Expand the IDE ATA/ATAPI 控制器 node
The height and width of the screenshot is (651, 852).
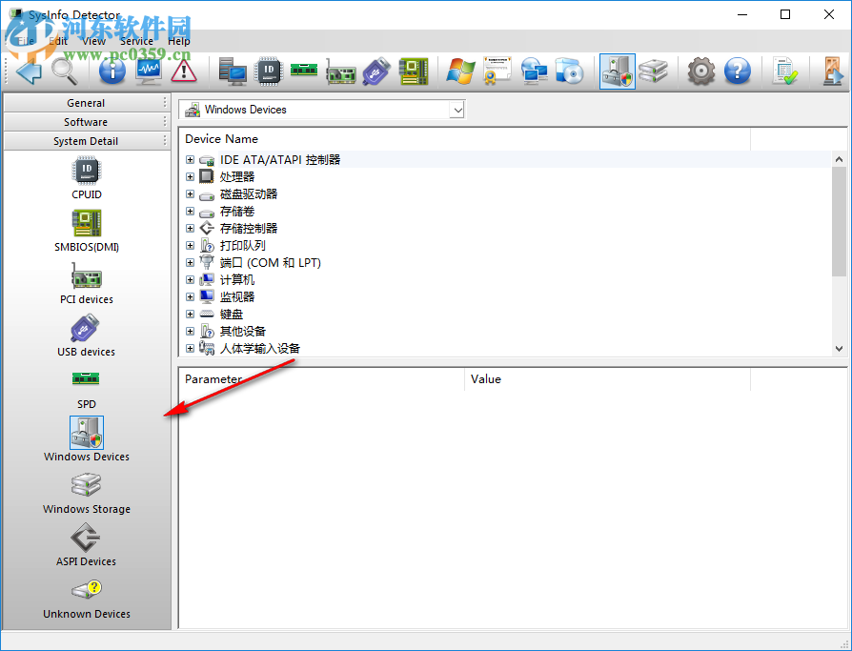[x=189, y=159]
